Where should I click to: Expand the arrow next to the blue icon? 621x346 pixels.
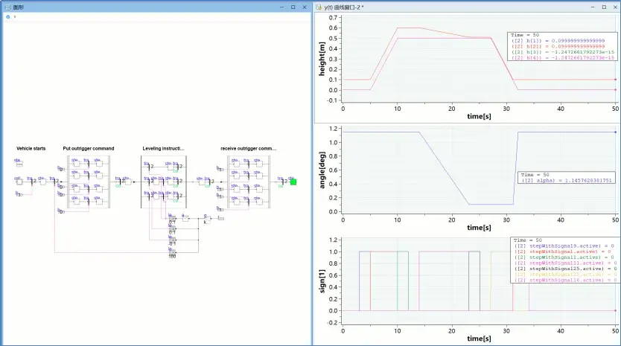click(x=15, y=17)
